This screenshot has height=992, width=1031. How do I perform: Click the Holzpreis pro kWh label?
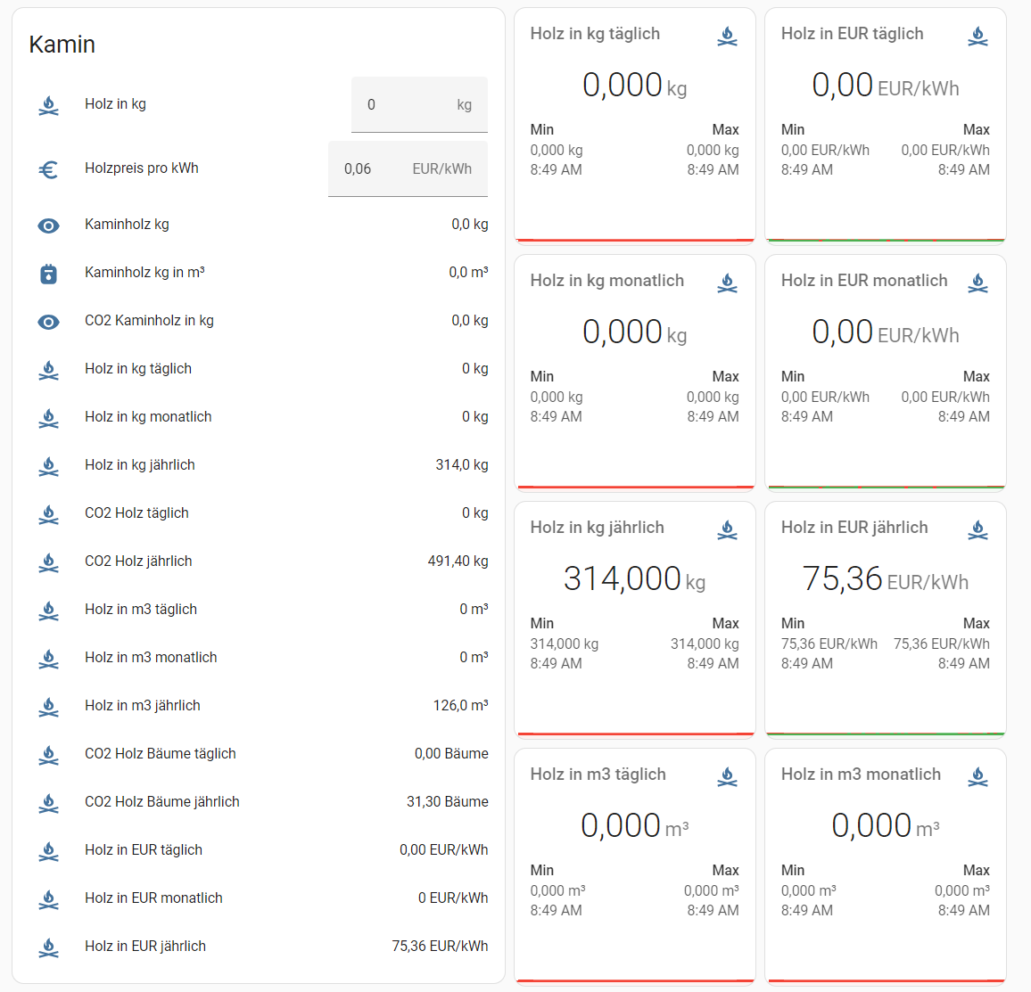pos(142,168)
